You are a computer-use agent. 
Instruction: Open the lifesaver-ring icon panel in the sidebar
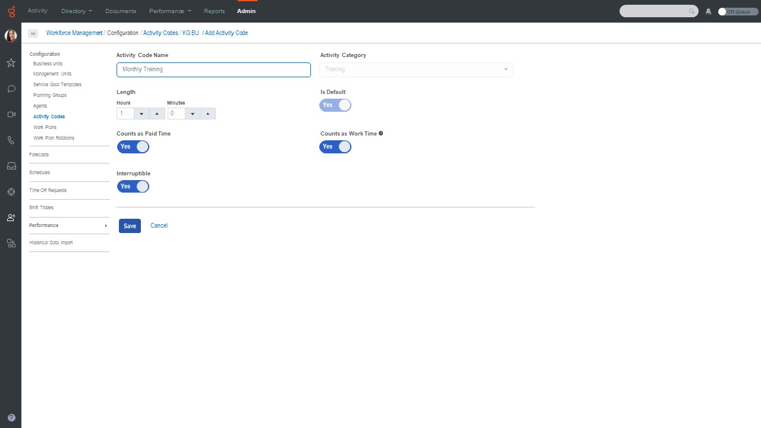click(x=11, y=192)
